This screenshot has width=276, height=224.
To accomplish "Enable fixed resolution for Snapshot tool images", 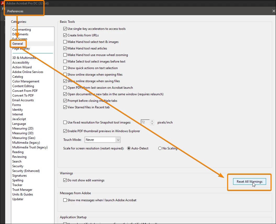I will tap(65, 122).
